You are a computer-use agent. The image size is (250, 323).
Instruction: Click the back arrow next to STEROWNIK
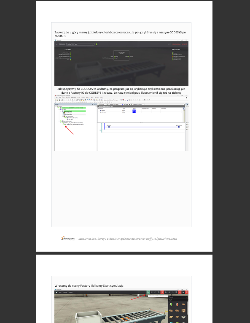tap(57, 44)
